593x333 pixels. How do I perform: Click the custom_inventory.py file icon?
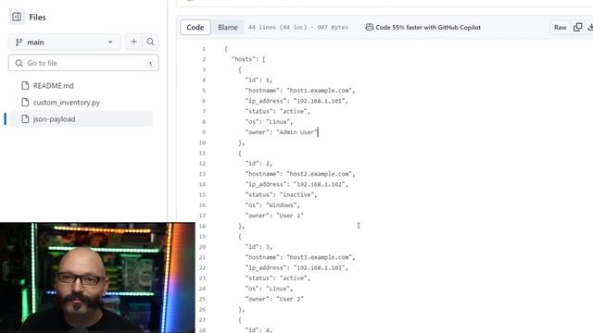(25, 103)
